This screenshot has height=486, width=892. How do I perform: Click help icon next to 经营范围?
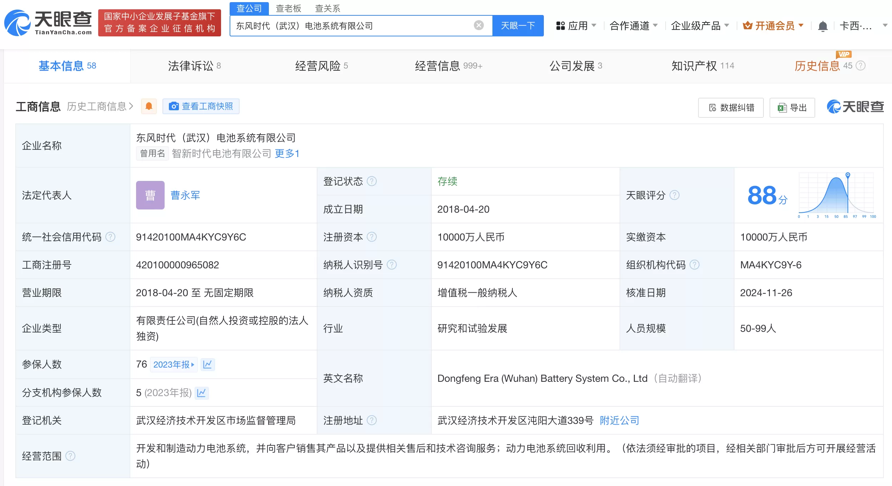pos(71,456)
